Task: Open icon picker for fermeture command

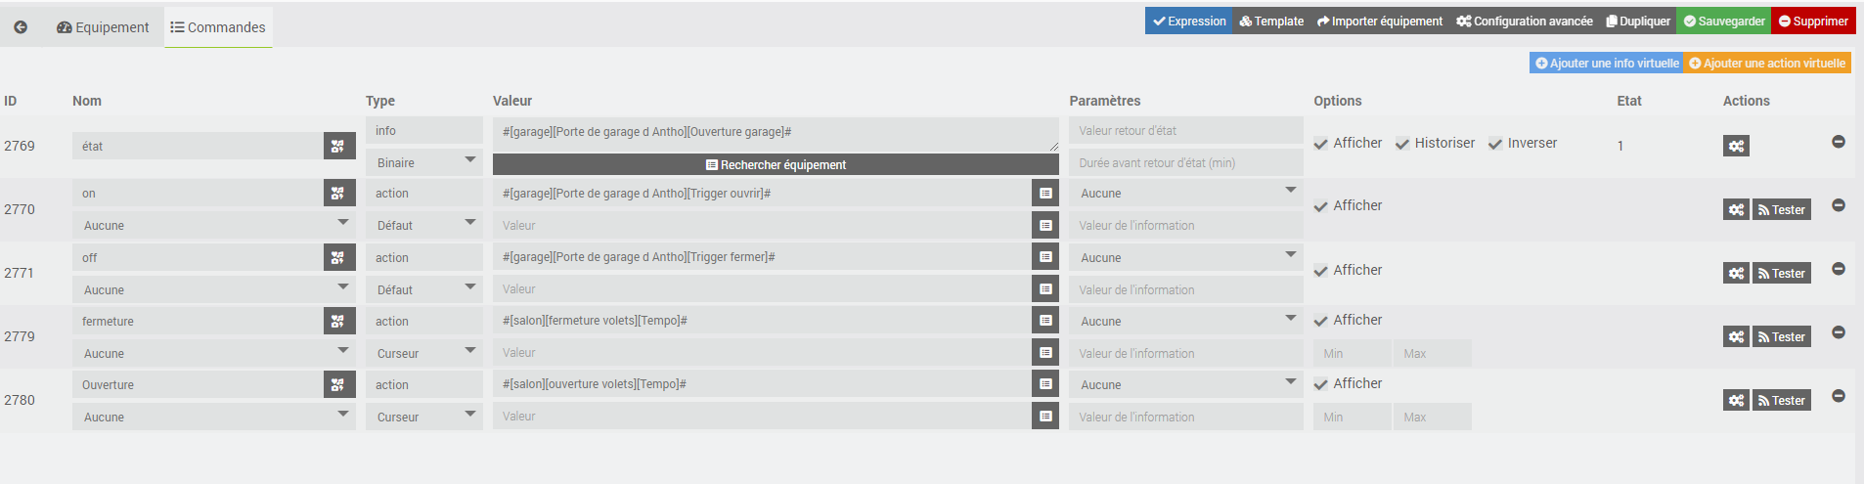Action: tap(339, 321)
